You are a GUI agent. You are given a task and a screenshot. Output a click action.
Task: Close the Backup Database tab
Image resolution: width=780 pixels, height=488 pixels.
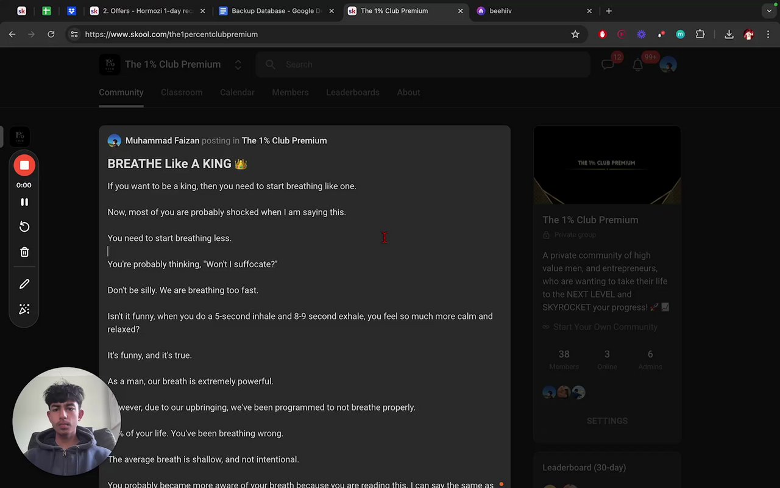click(x=331, y=10)
